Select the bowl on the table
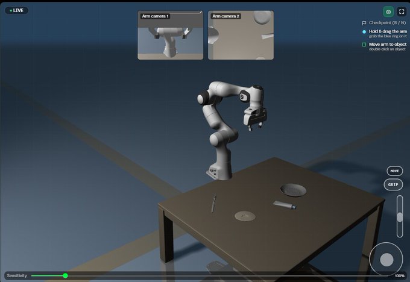 coord(293,190)
